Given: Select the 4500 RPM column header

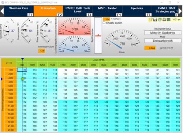Looking at the screenshot, I should tap(124, 65).
